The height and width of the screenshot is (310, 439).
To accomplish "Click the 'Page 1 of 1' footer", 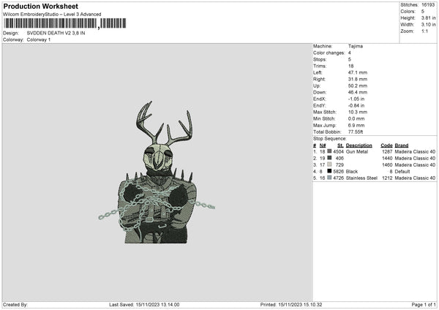I will click(x=424, y=305).
